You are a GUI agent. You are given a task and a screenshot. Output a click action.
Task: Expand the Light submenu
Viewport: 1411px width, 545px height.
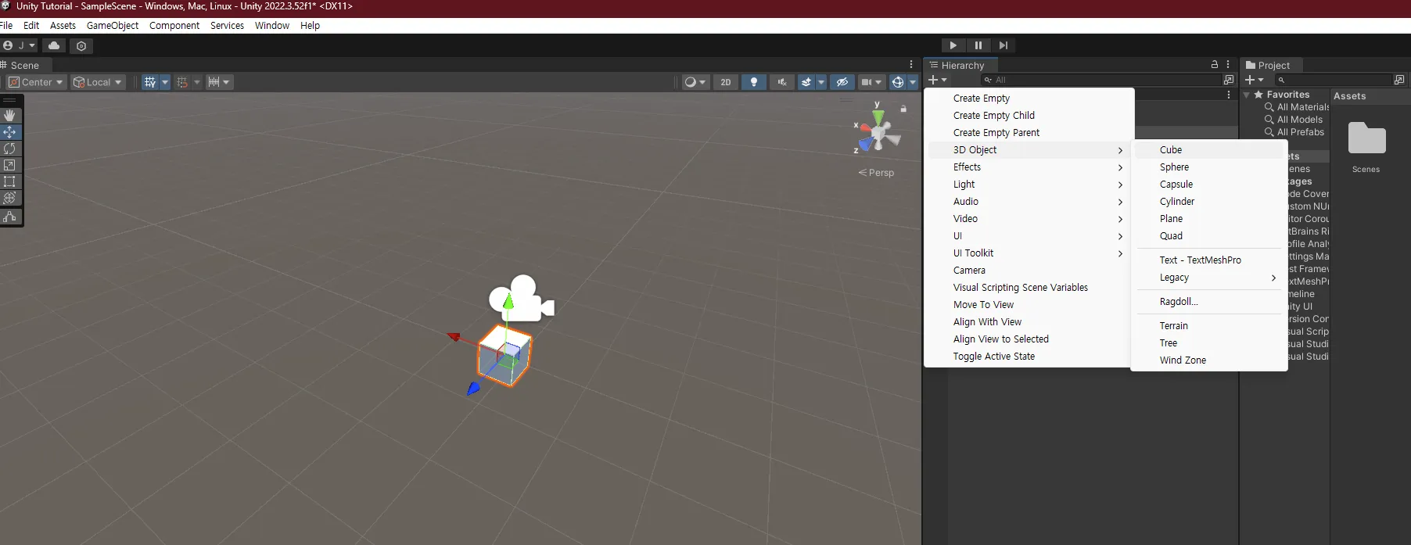click(x=1029, y=184)
